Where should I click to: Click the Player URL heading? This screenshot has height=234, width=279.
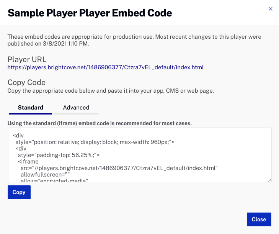pyautogui.click(x=27, y=59)
